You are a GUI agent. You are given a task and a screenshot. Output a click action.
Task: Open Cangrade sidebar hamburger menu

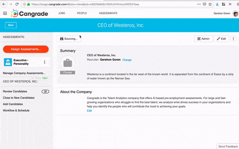[x=5, y=13]
